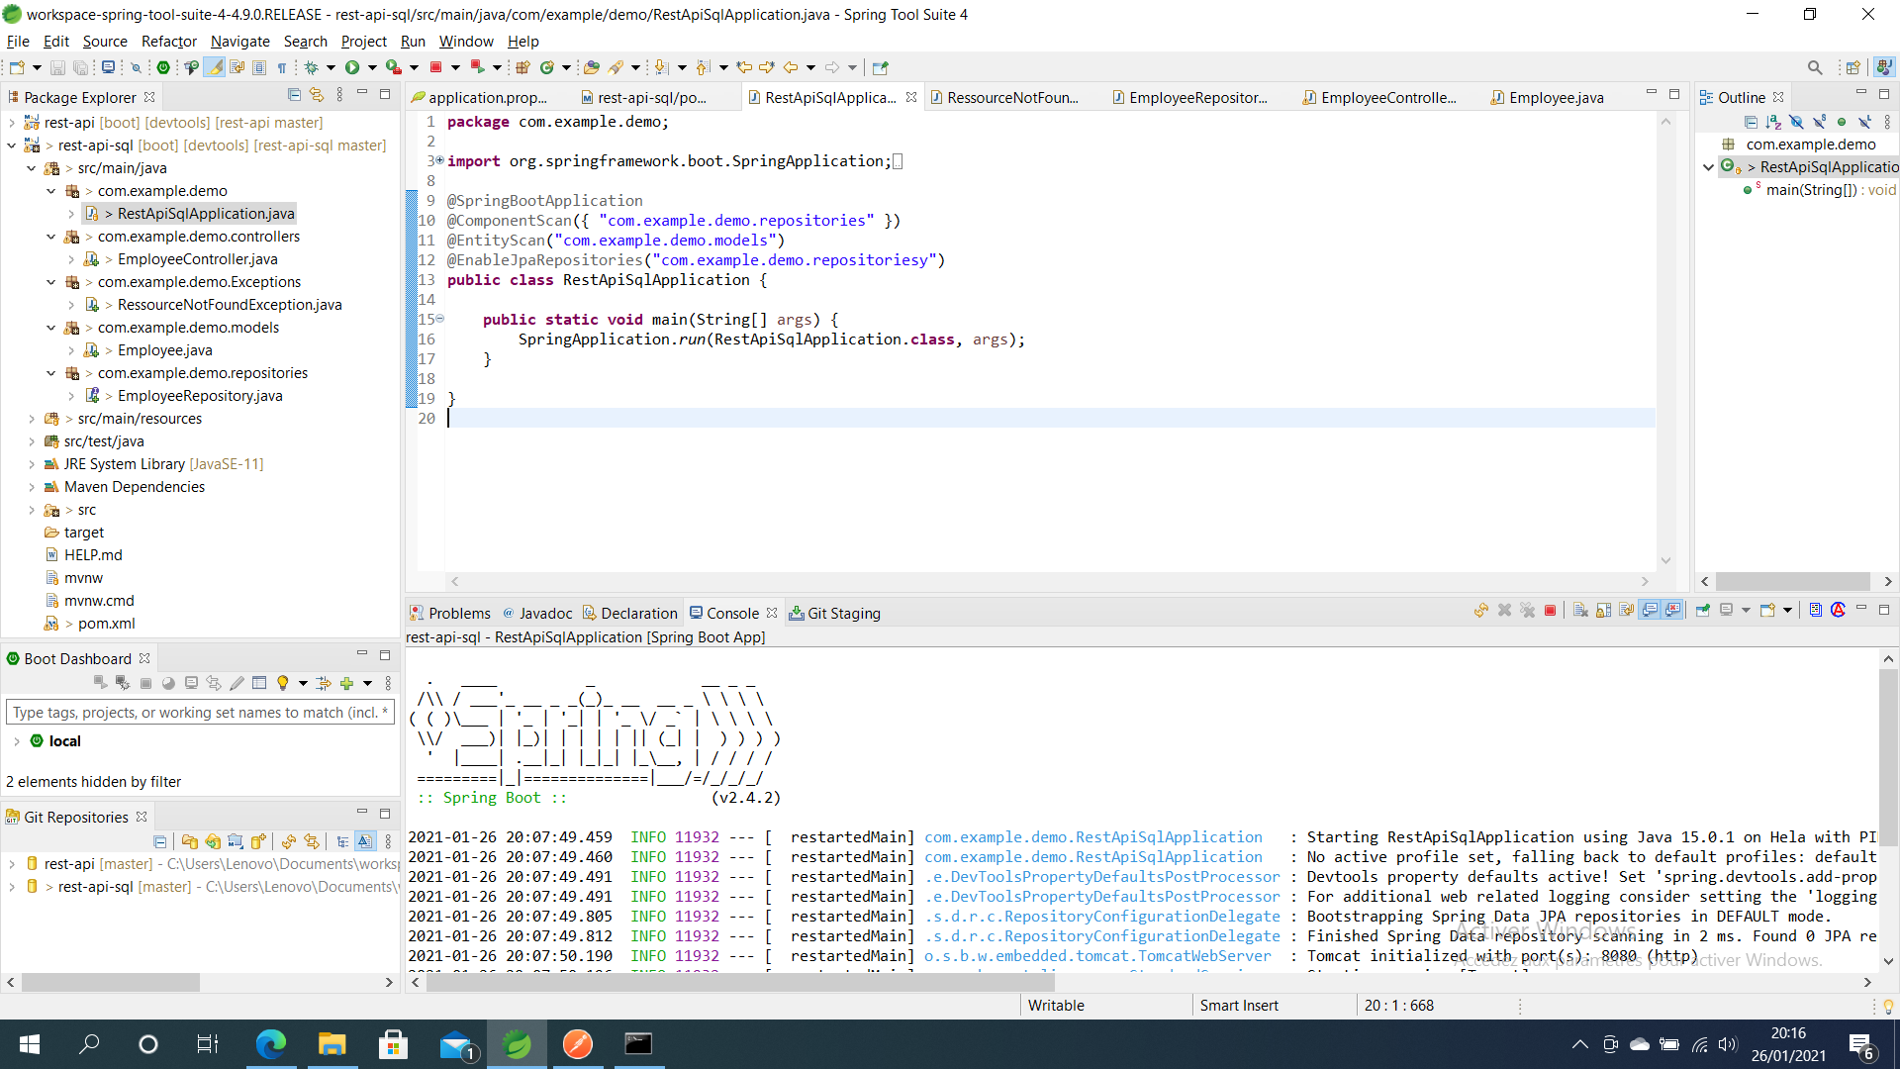Expand the rest-api project node
Viewport: 1900px width, 1069px height.
tap(11, 123)
